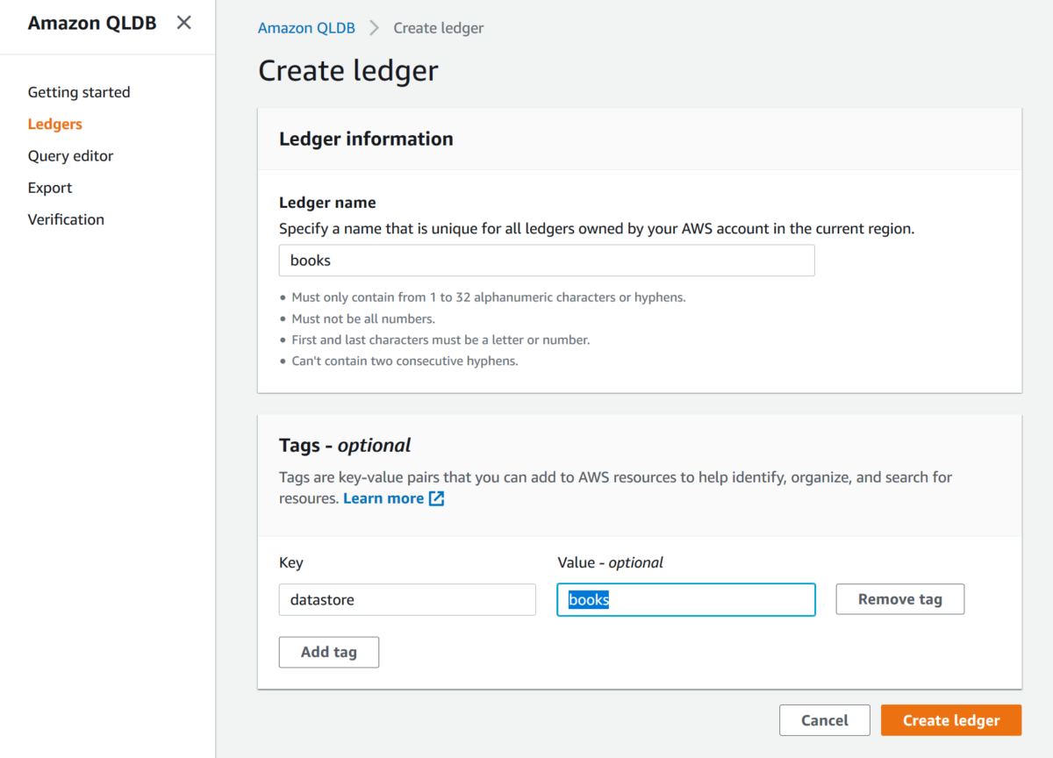
Task: Cancel the ledger creation
Action: tap(824, 719)
